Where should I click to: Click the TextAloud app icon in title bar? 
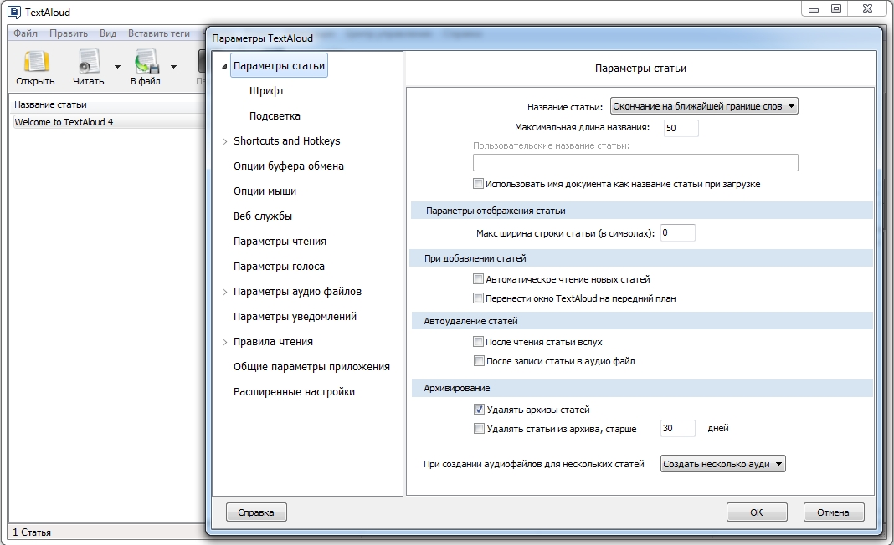(x=13, y=12)
